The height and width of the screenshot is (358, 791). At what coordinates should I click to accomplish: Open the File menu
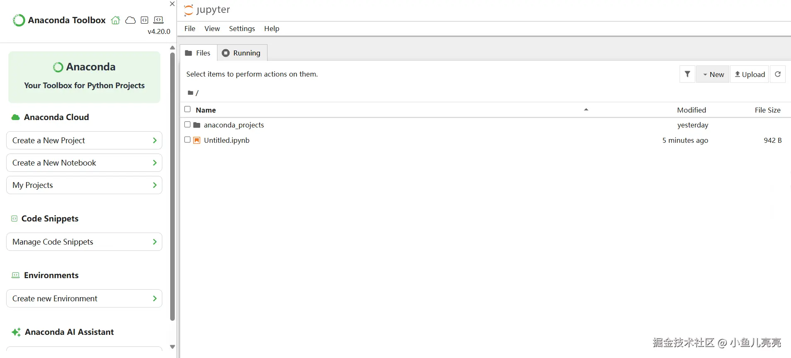click(190, 29)
